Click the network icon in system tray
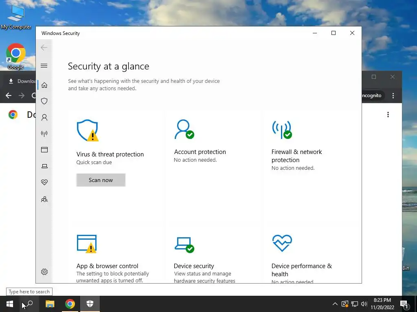The width and height of the screenshot is (417, 312). [355, 304]
